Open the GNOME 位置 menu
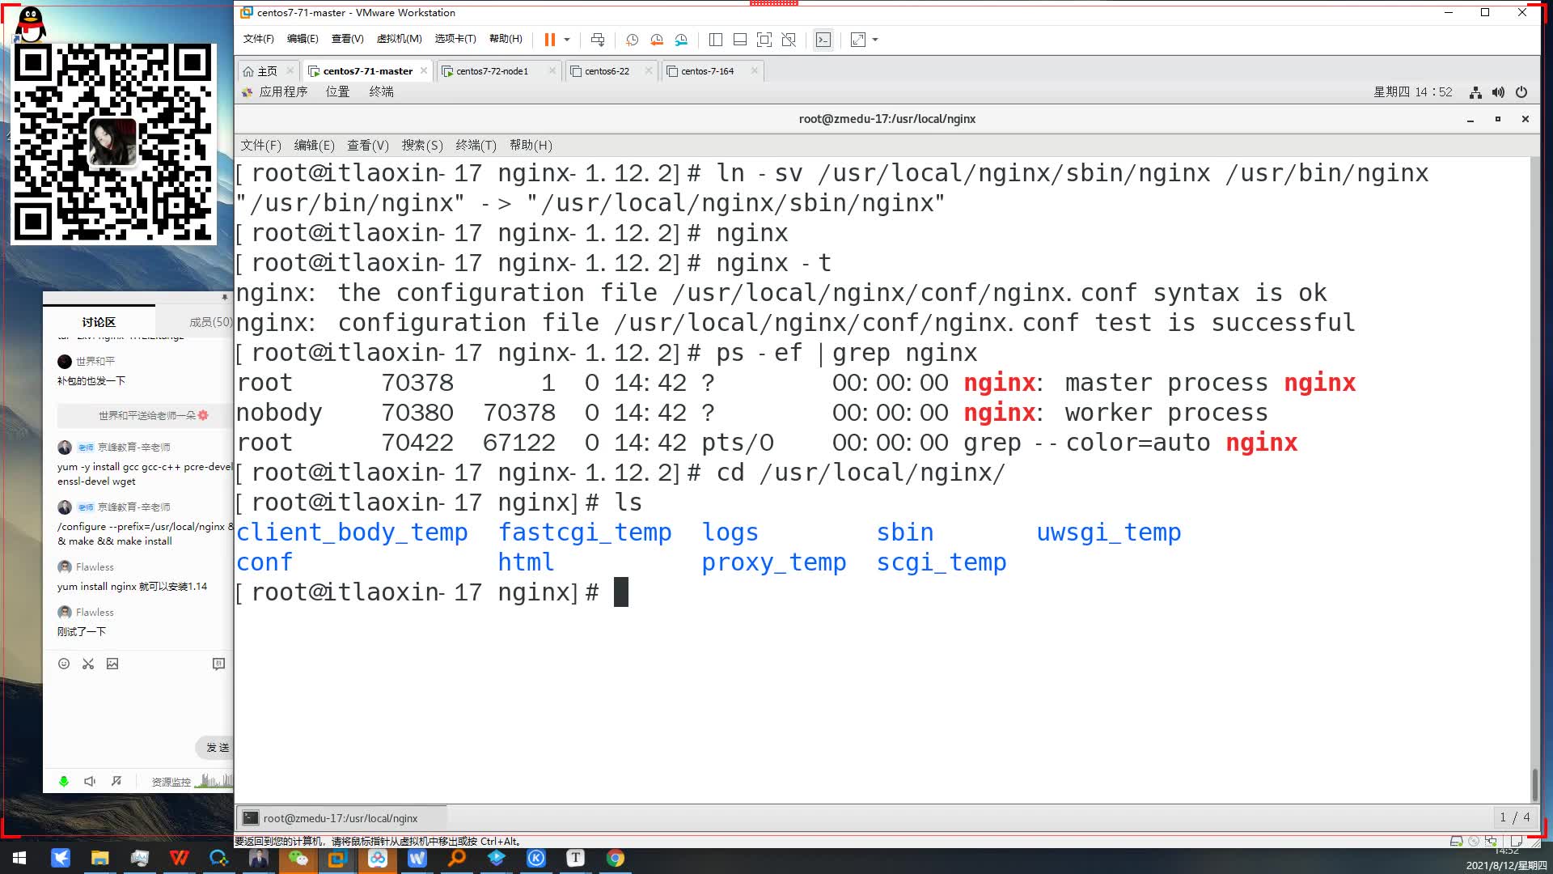 (337, 92)
